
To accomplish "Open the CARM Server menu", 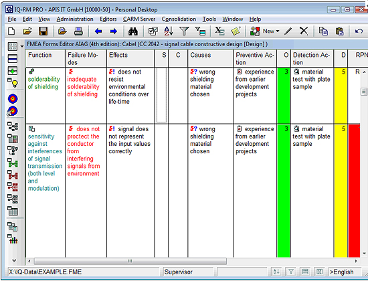I will (x=139, y=19).
